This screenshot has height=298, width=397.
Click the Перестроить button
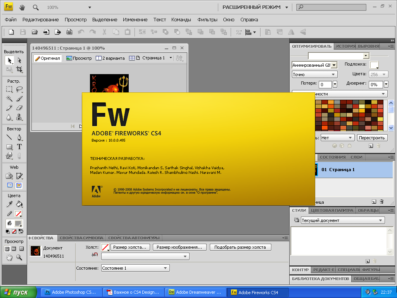pyautogui.click(x=372, y=138)
